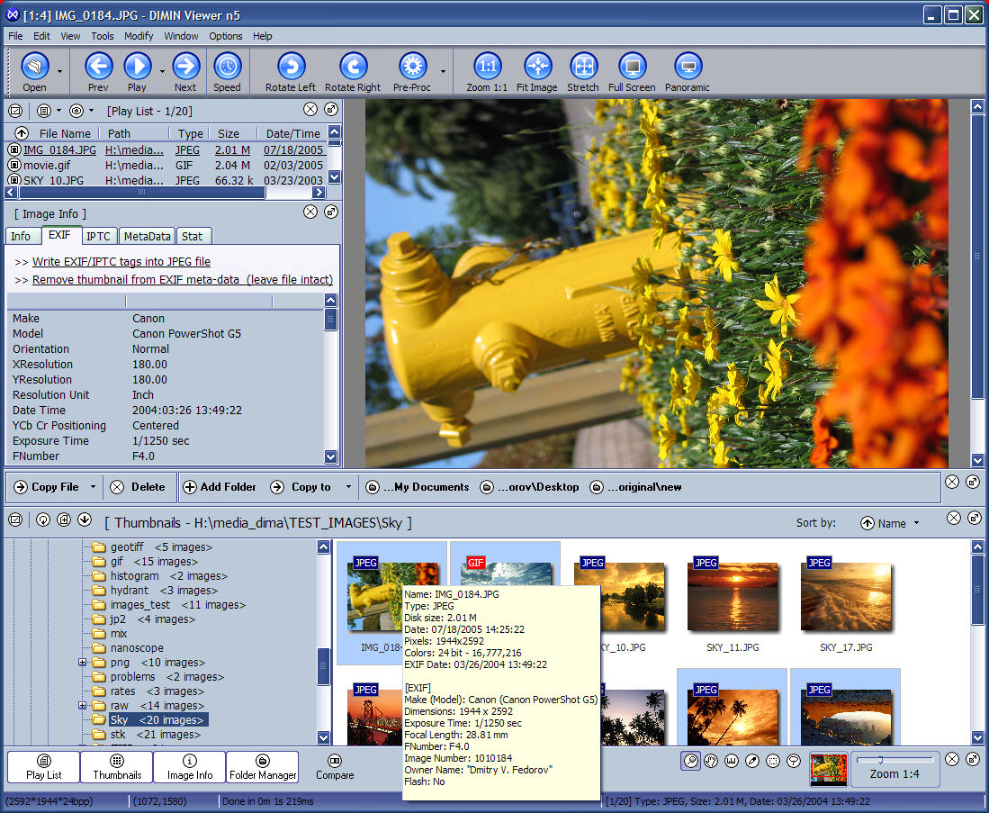Toggle the Thumbnails panel button
Viewport: 989px width, 813px height.
point(117,767)
